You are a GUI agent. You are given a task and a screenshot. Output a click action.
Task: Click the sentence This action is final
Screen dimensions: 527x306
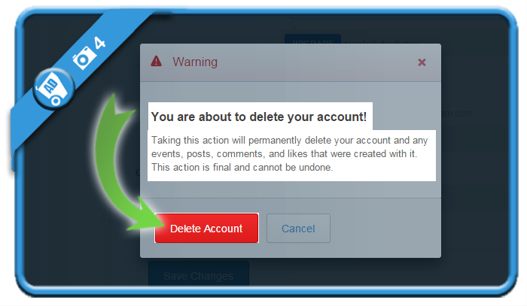click(x=242, y=168)
